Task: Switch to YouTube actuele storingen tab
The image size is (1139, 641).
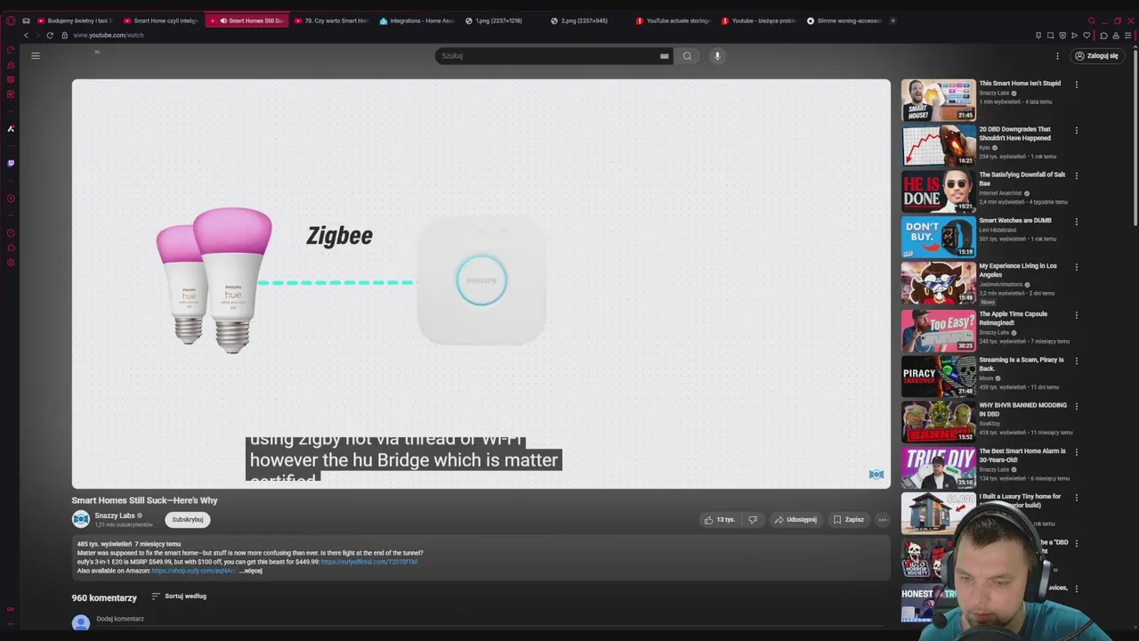Action: tap(674, 20)
